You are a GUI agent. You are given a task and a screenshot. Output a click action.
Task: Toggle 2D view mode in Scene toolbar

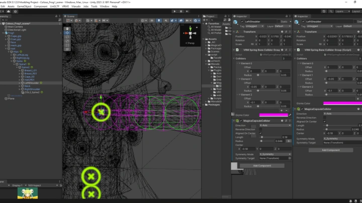[152, 21]
